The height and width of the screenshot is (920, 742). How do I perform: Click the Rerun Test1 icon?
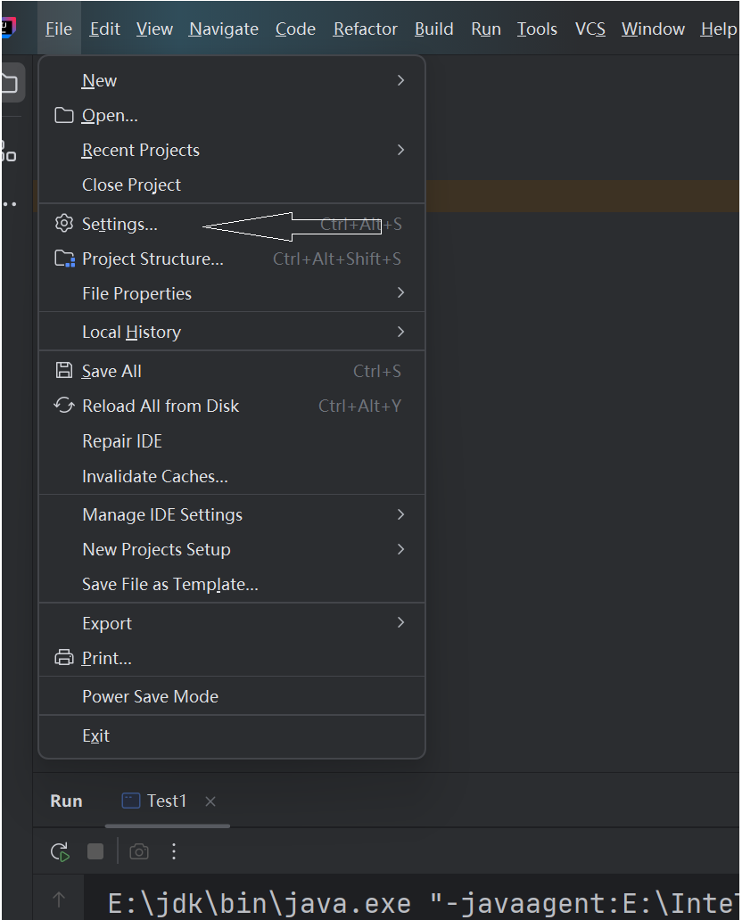(60, 851)
